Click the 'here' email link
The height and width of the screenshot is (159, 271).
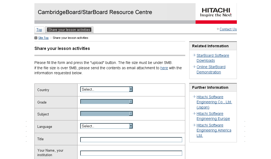pyautogui.click(x=164, y=68)
